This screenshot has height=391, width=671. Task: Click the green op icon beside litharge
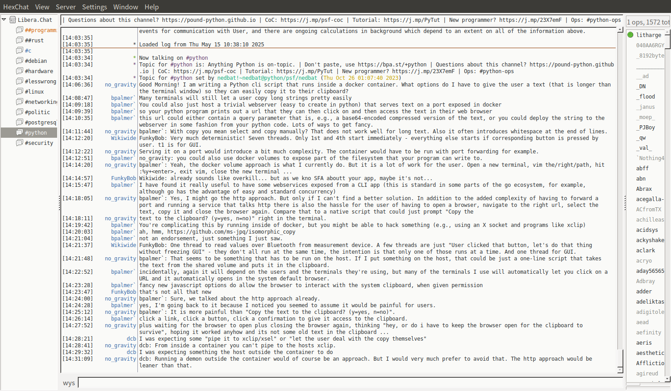tap(630, 35)
